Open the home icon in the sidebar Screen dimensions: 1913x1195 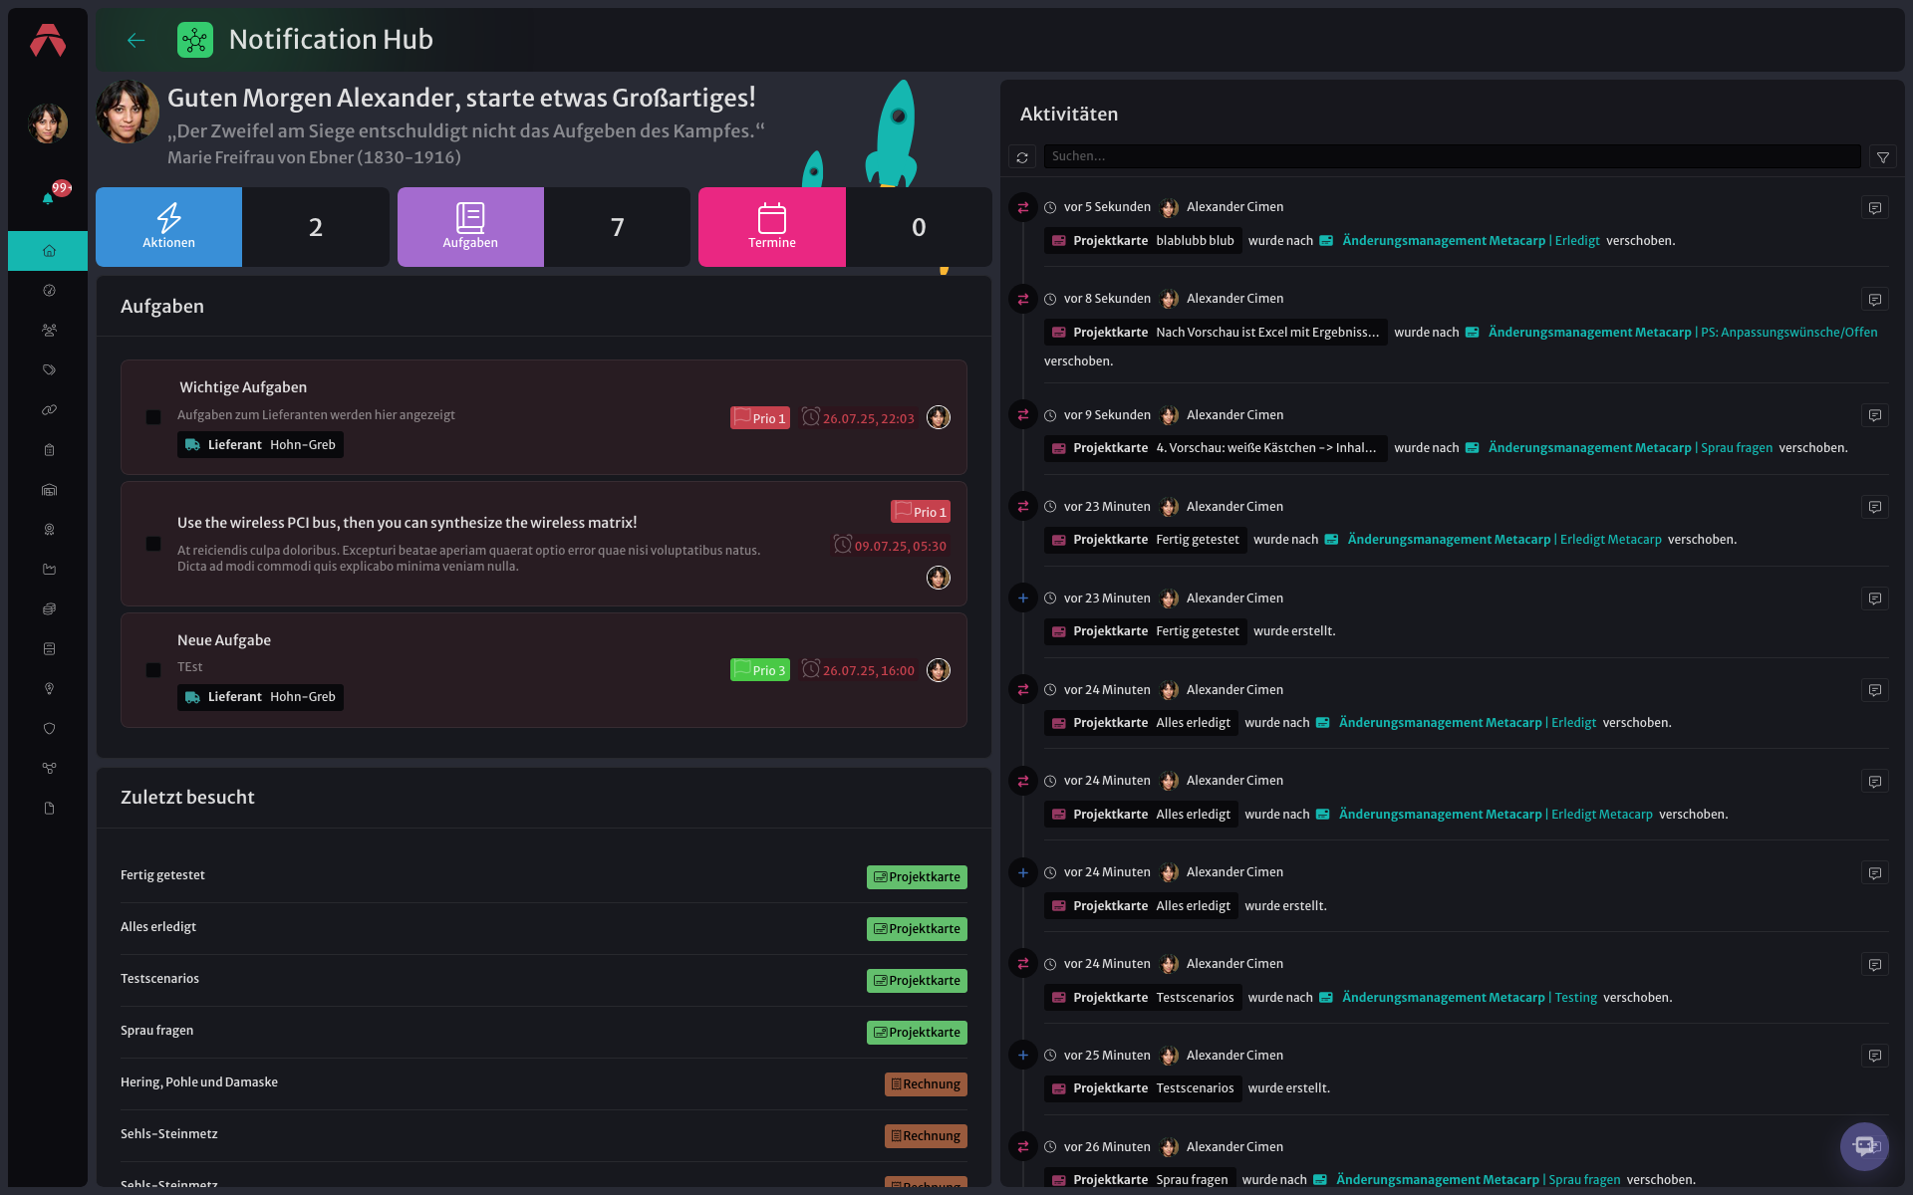[x=49, y=251]
